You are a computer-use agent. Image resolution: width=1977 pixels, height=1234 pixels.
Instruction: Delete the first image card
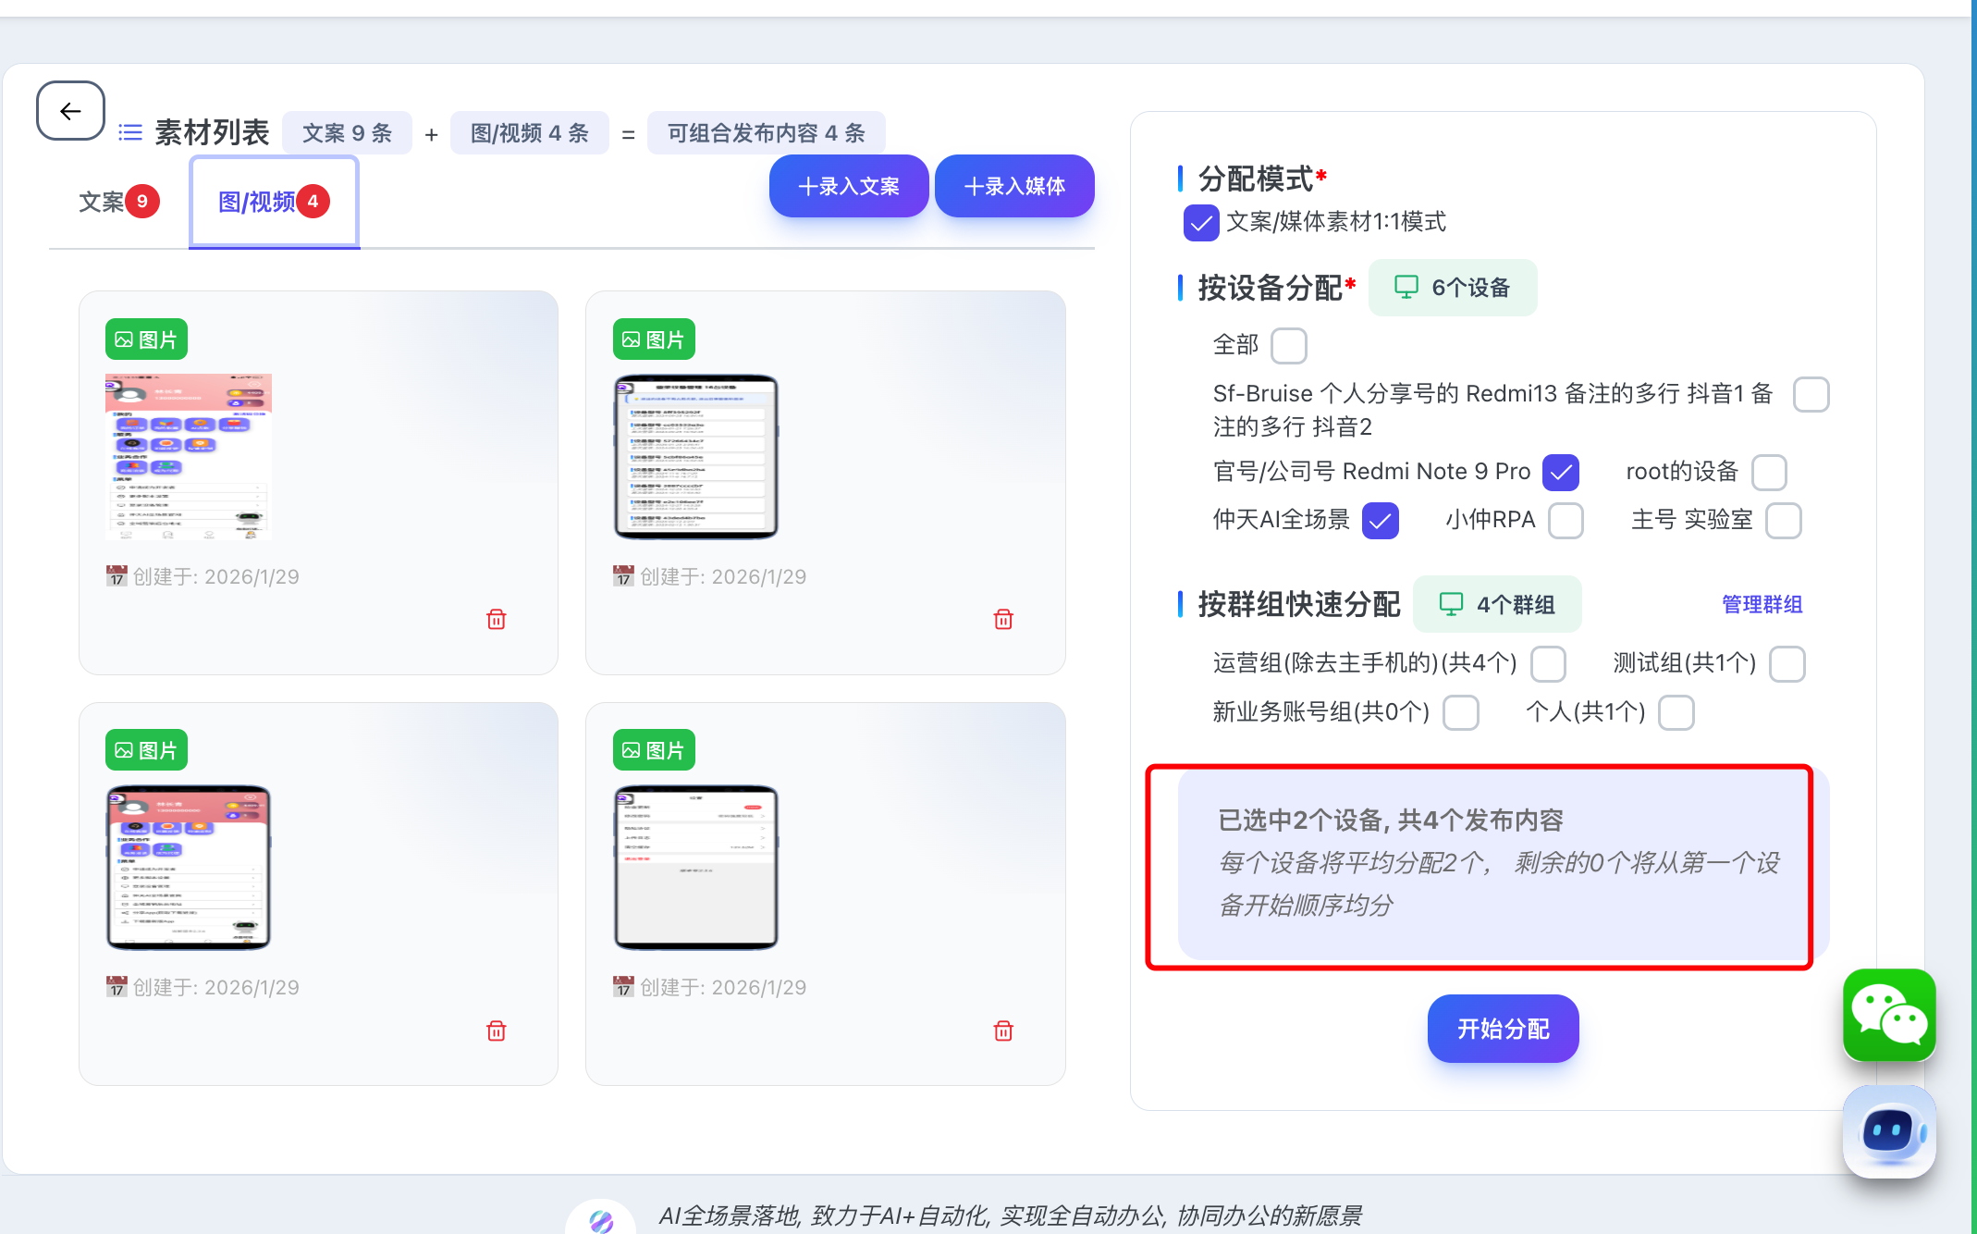pos(497,620)
